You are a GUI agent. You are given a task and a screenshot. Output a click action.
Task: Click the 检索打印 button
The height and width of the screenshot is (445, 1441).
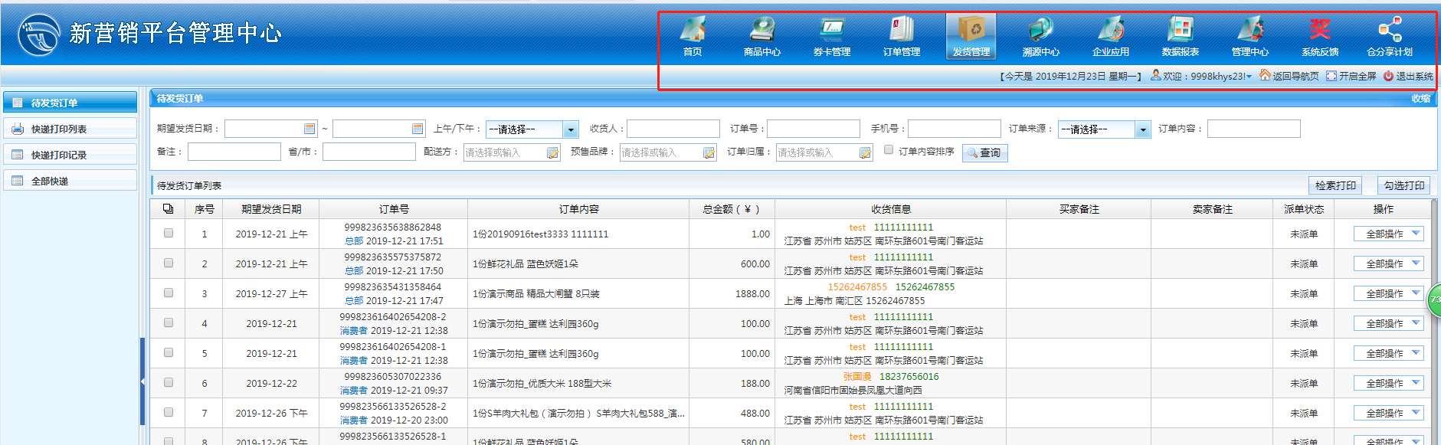point(1335,185)
